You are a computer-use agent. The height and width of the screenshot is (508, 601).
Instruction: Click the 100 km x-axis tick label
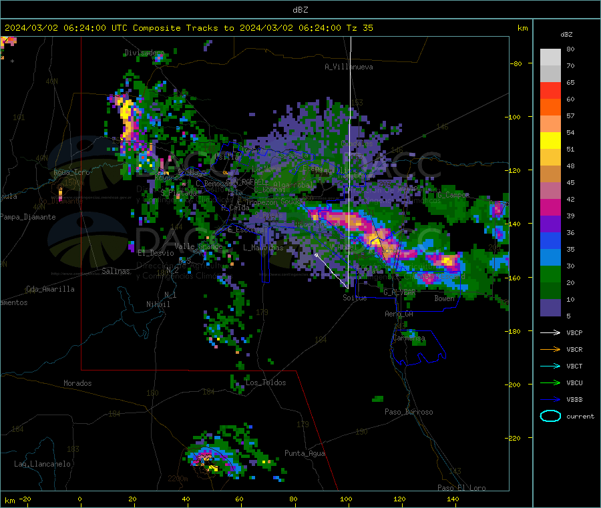coord(346,499)
